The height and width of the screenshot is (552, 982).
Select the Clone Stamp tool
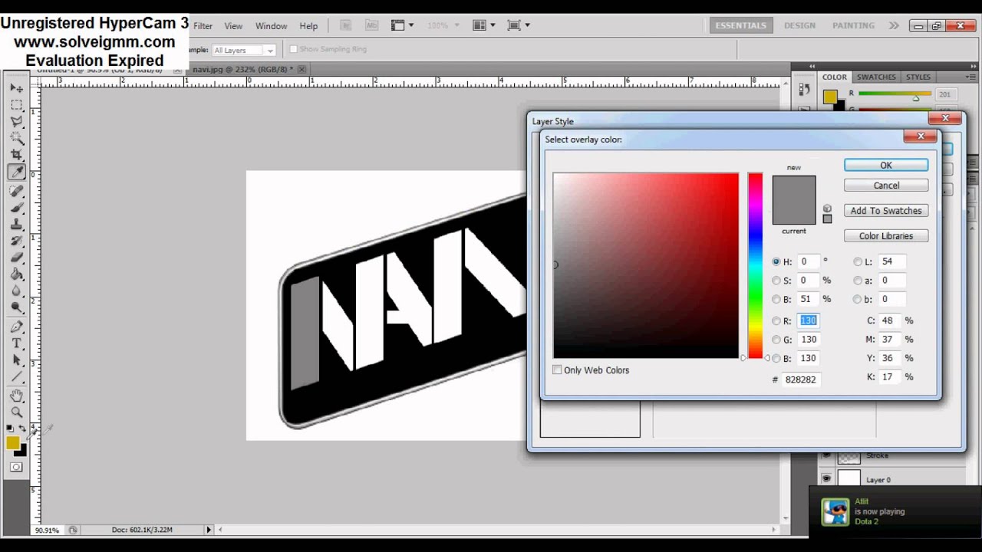click(16, 225)
